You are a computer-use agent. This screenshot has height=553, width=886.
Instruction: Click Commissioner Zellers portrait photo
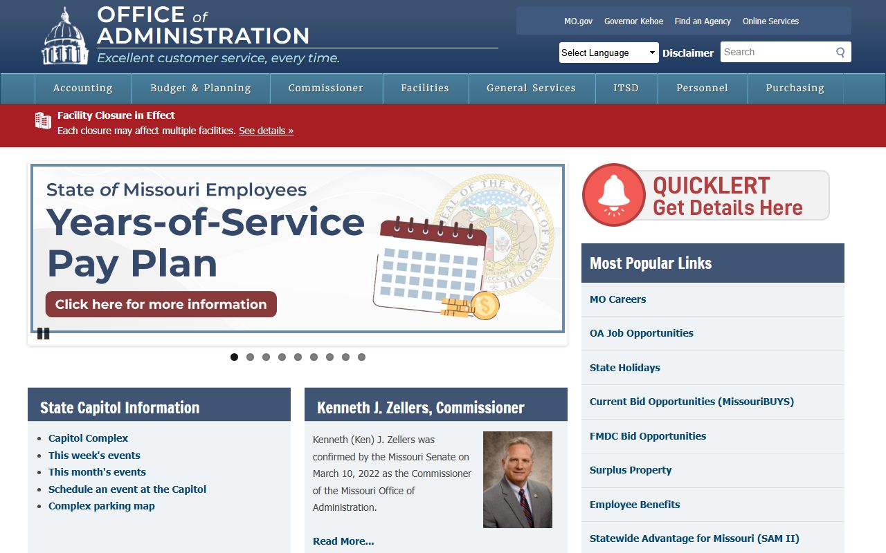pyautogui.click(x=518, y=480)
